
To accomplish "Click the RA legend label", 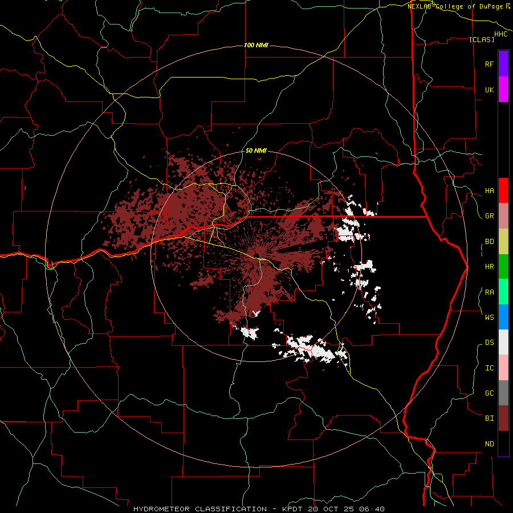I will 489,292.
